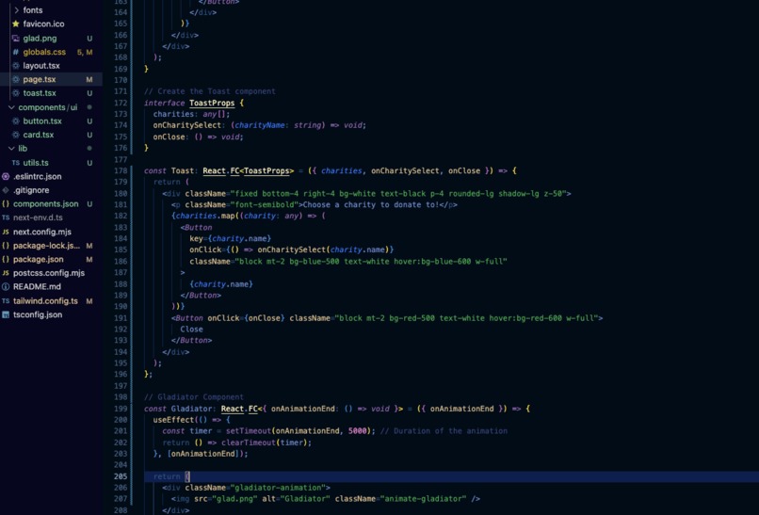Open layout.tsx file
Image resolution: width=759 pixels, height=515 pixels.
pyautogui.click(x=41, y=65)
